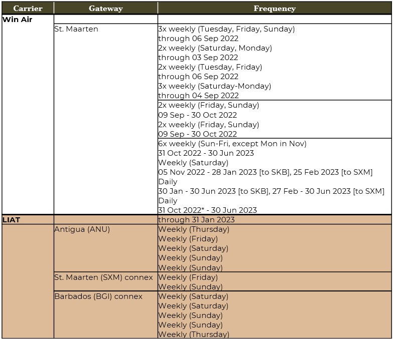This screenshot has height=339, width=393.
Task: Select the 'through 03 Sep 2022' text
Action: pyautogui.click(x=198, y=58)
